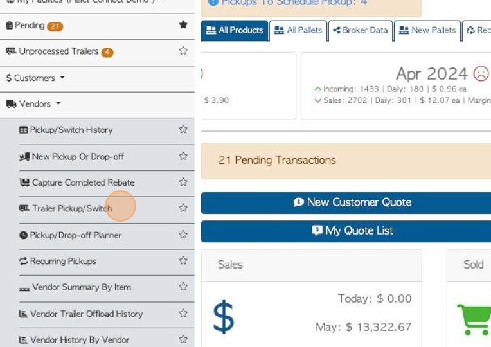Favorite Pickup/Switch History with its star
This screenshot has width=491, height=347.
[x=183, y=129]
